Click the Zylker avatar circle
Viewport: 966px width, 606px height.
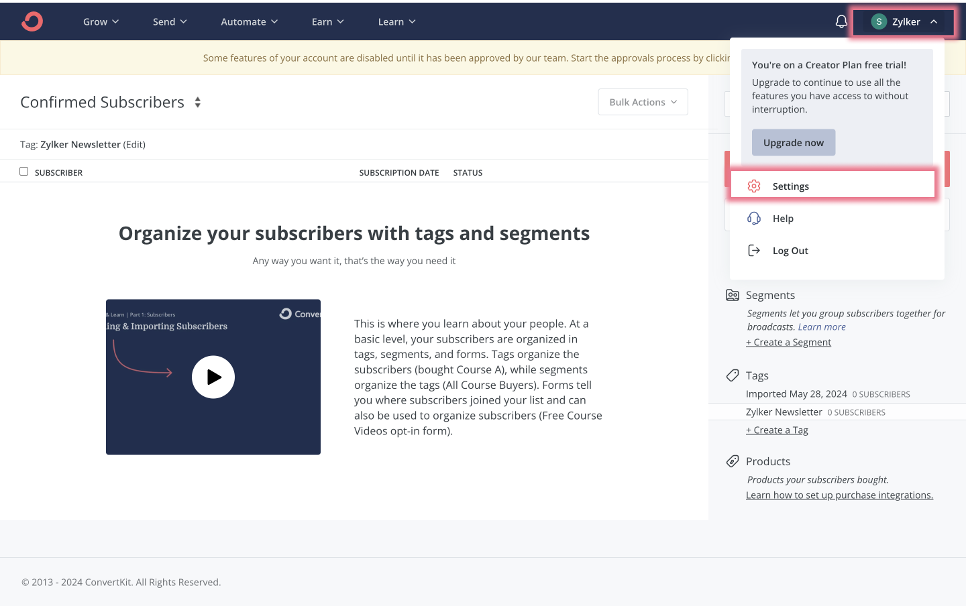pyautogui.click(x=879, y=21)
